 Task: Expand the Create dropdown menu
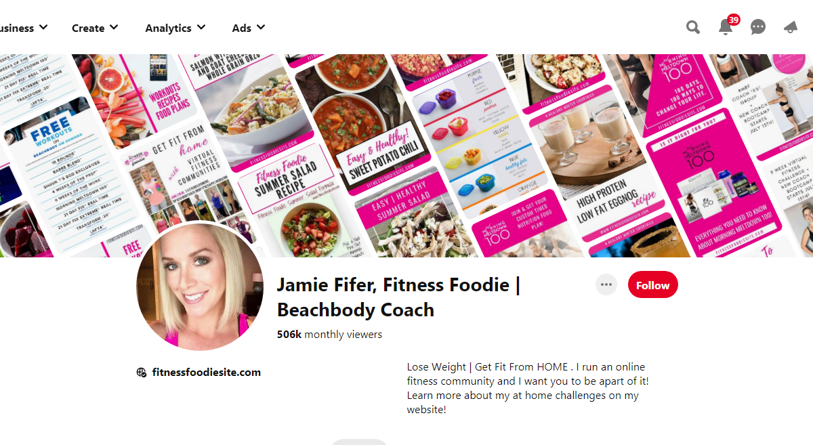click(x=95, y=28)
